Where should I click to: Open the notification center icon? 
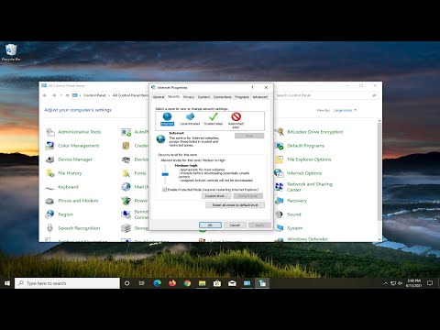tap(430, 283)
